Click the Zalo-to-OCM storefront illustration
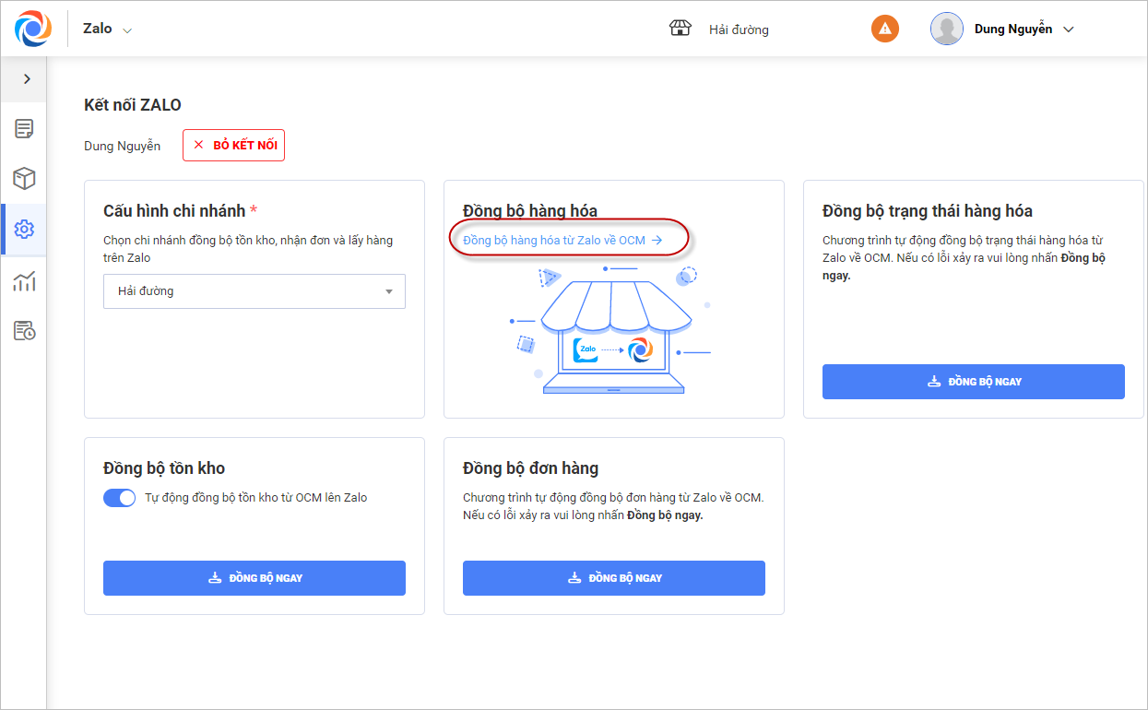The image size is (1148, 710). coord(613,332)
